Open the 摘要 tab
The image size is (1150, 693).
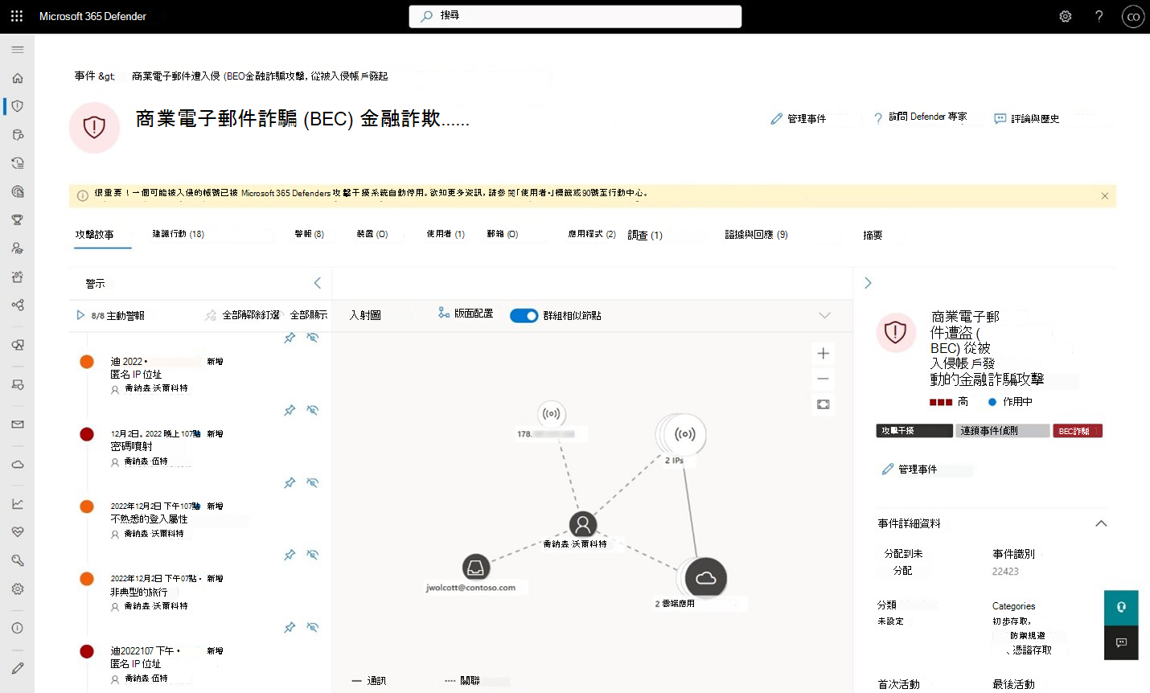coord(873,235)
